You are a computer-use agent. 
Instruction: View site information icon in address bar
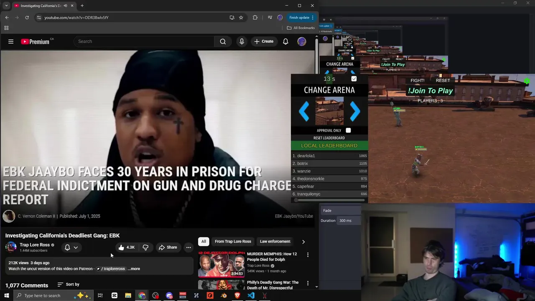(x=39, y=18)
